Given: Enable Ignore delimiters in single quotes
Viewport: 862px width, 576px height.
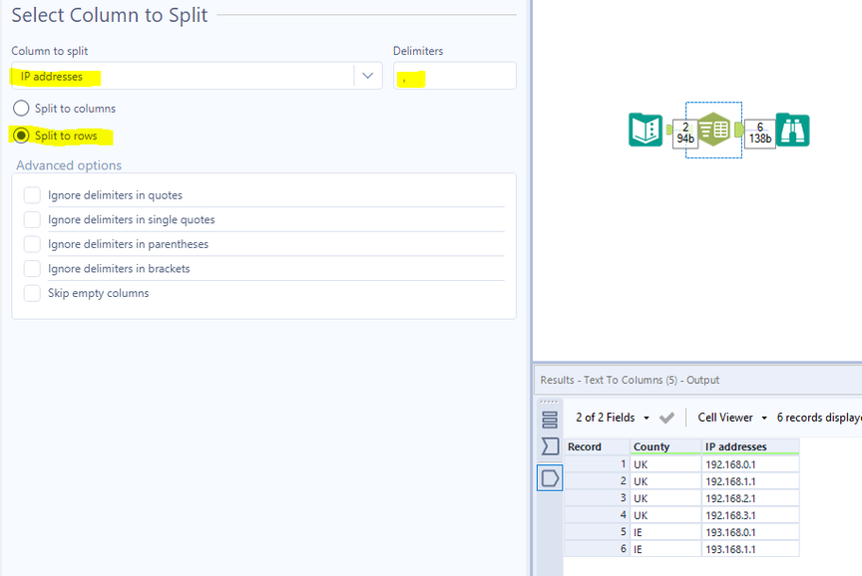Looking at the screenshot, I should [x=32, y=219].
